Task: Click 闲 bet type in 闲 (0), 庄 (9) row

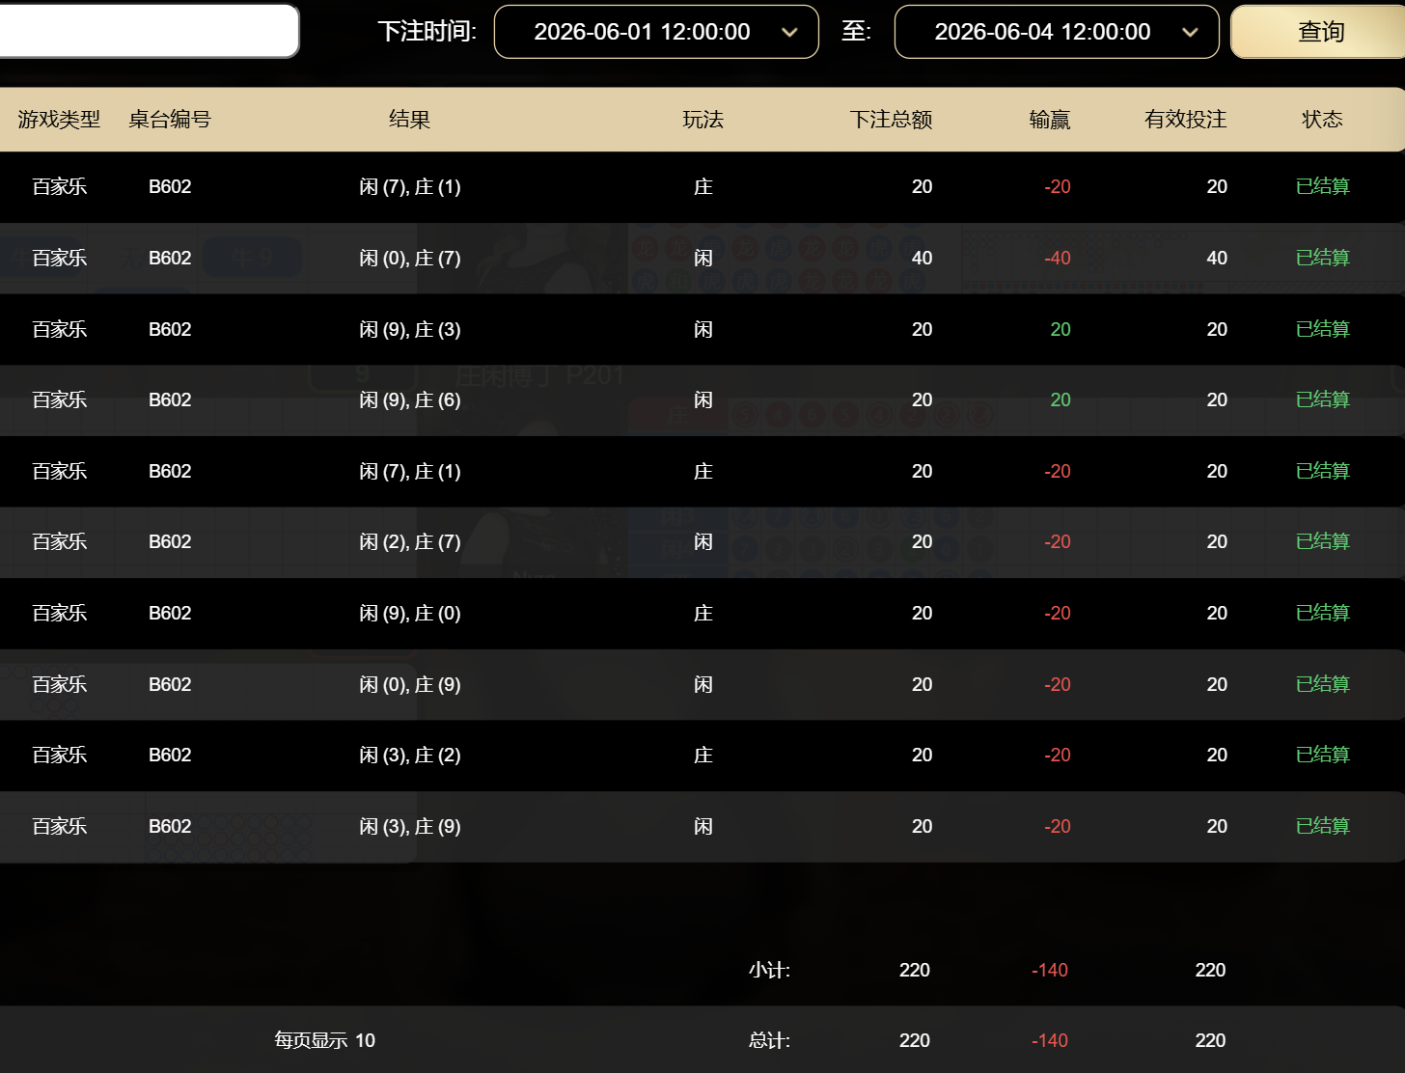Action: [x=703, y=684]
